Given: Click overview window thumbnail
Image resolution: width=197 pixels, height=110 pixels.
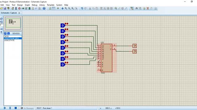Looking at the screenshot, I should point(13,23).
